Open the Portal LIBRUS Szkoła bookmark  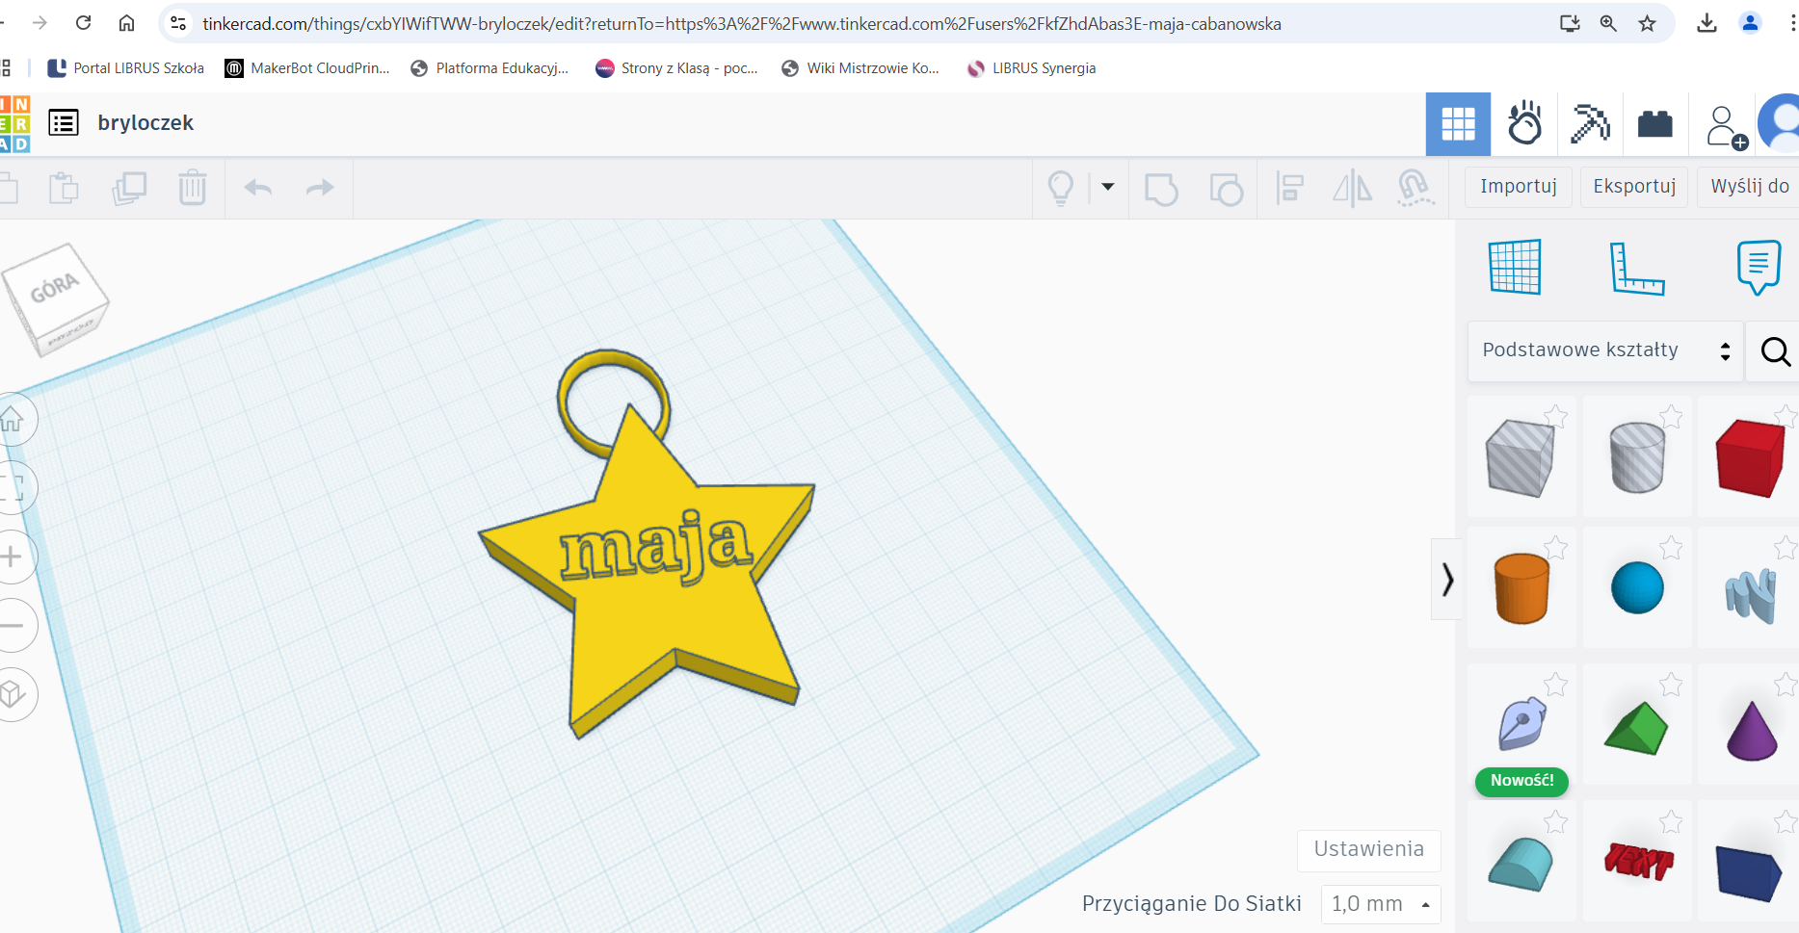point(126,68)
